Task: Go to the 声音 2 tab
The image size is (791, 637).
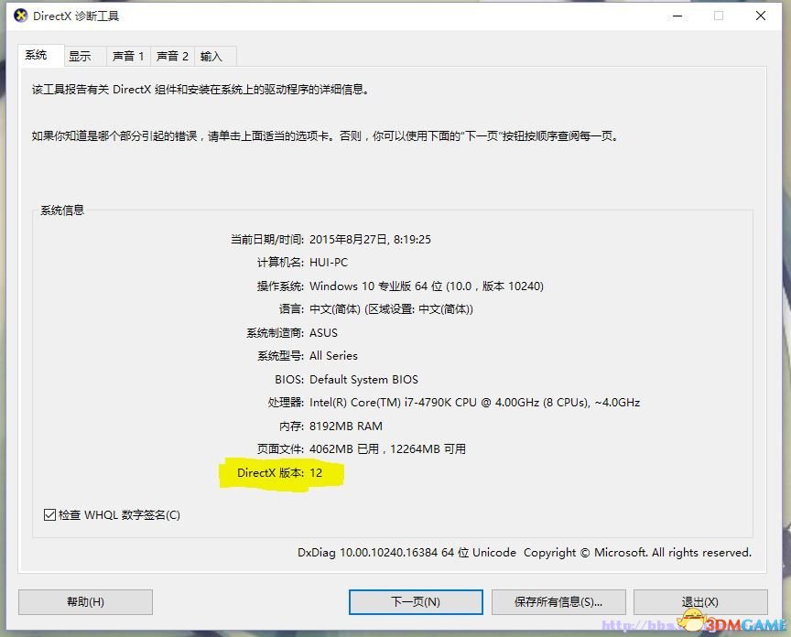Action: pyautogui.click(x=172, y=56)
